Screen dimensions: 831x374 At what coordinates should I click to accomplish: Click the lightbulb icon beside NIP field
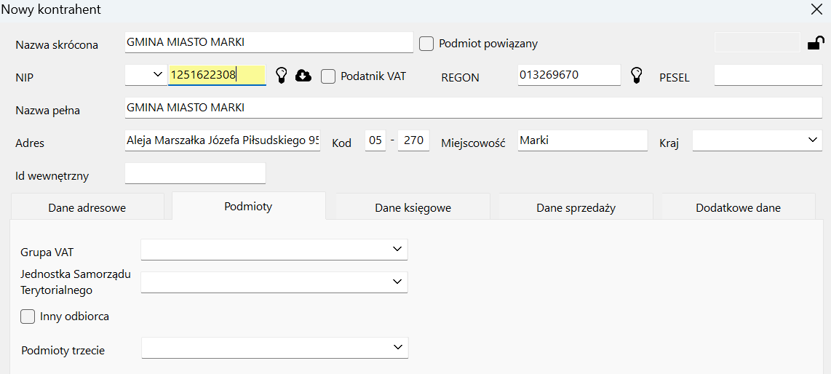[x=281, y=75]
